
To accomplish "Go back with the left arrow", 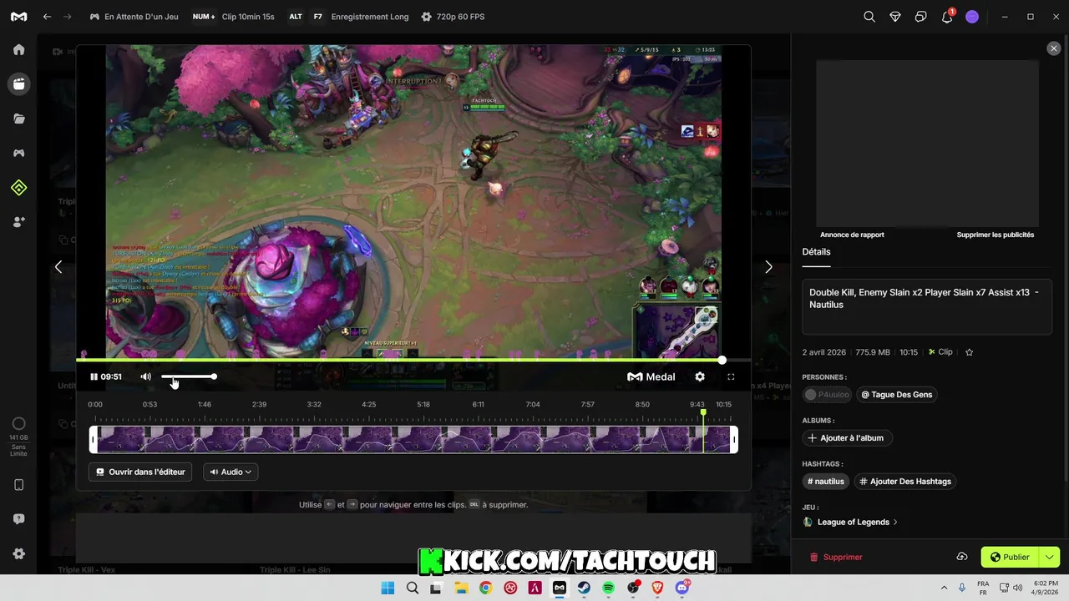I will click(47, 17).
